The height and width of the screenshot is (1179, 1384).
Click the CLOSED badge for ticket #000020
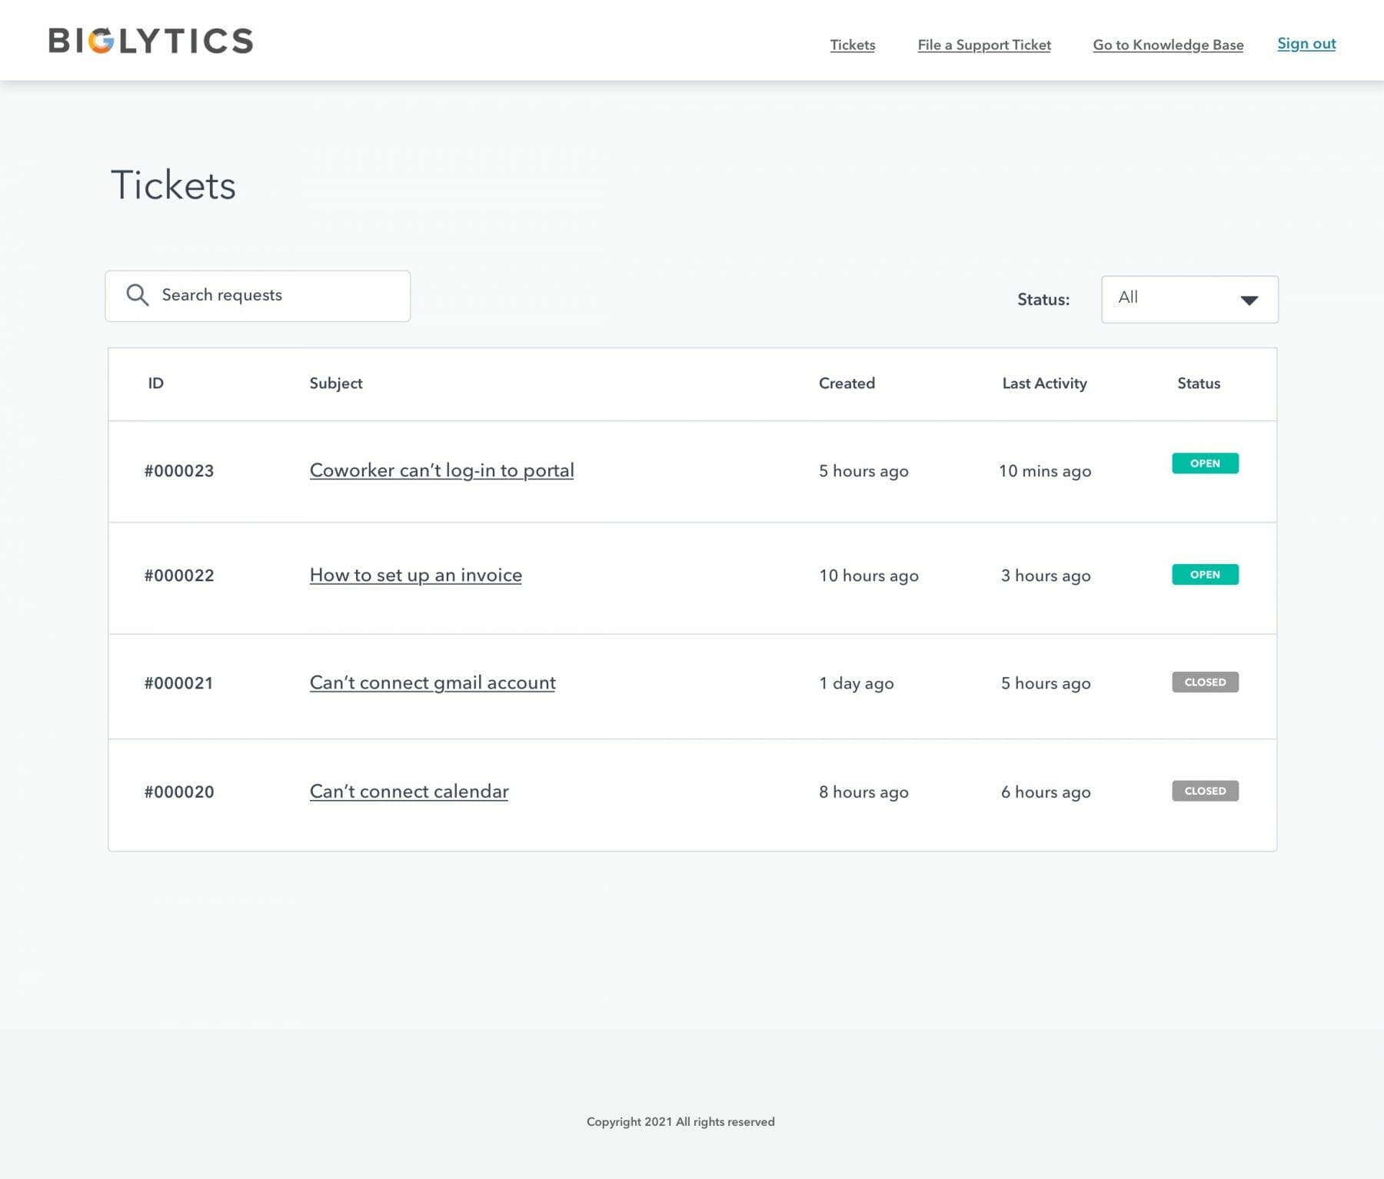pos(1204,791)
